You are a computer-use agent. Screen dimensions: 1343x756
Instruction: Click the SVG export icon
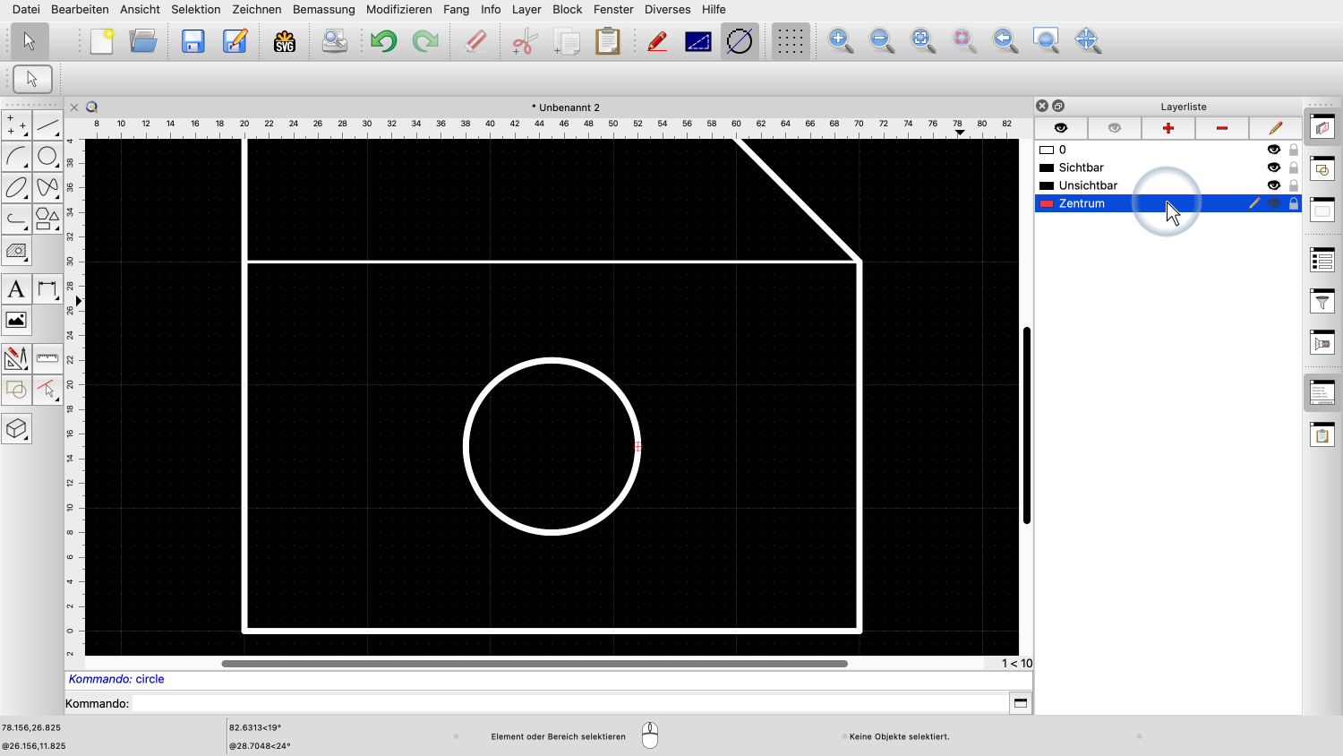coord(285,41)
